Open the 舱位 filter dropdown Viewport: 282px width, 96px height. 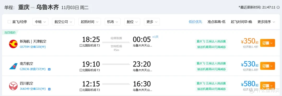point(132,22)
